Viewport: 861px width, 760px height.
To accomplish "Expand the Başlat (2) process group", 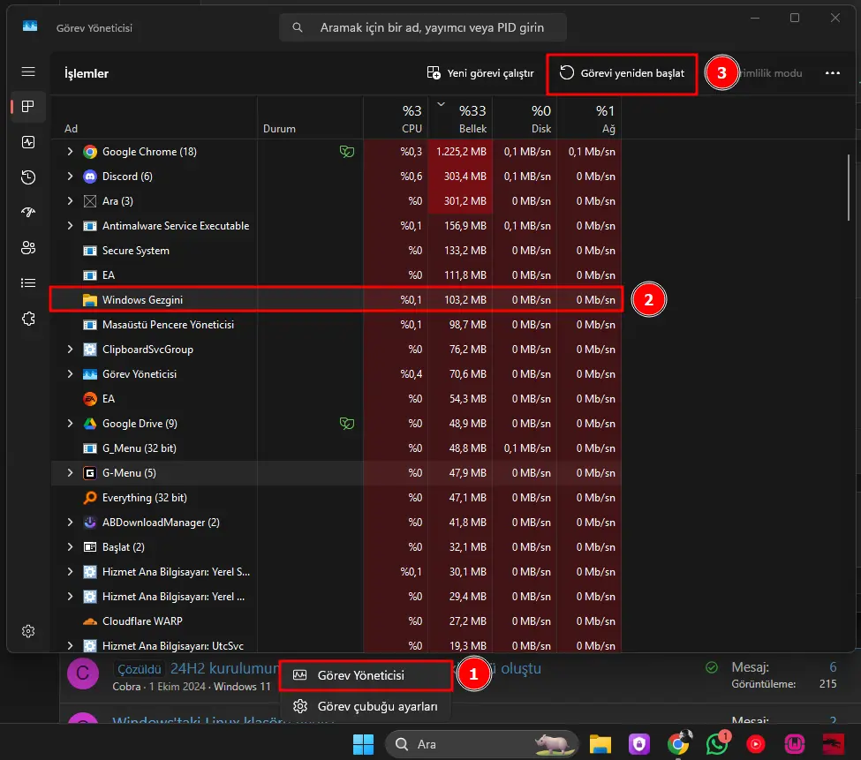I will coord(70,546).
